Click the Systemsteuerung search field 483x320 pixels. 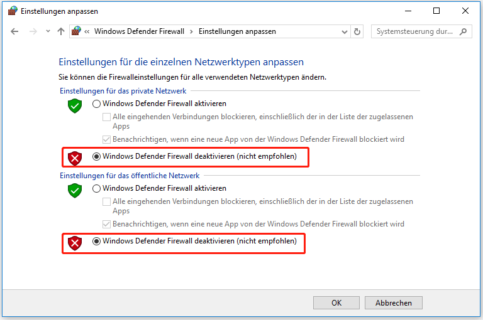tap(415, 31)
